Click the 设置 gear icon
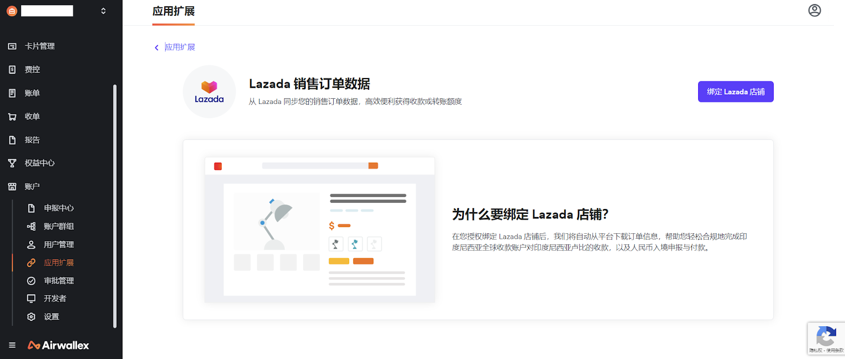845x359 pixels. [31, 317]
